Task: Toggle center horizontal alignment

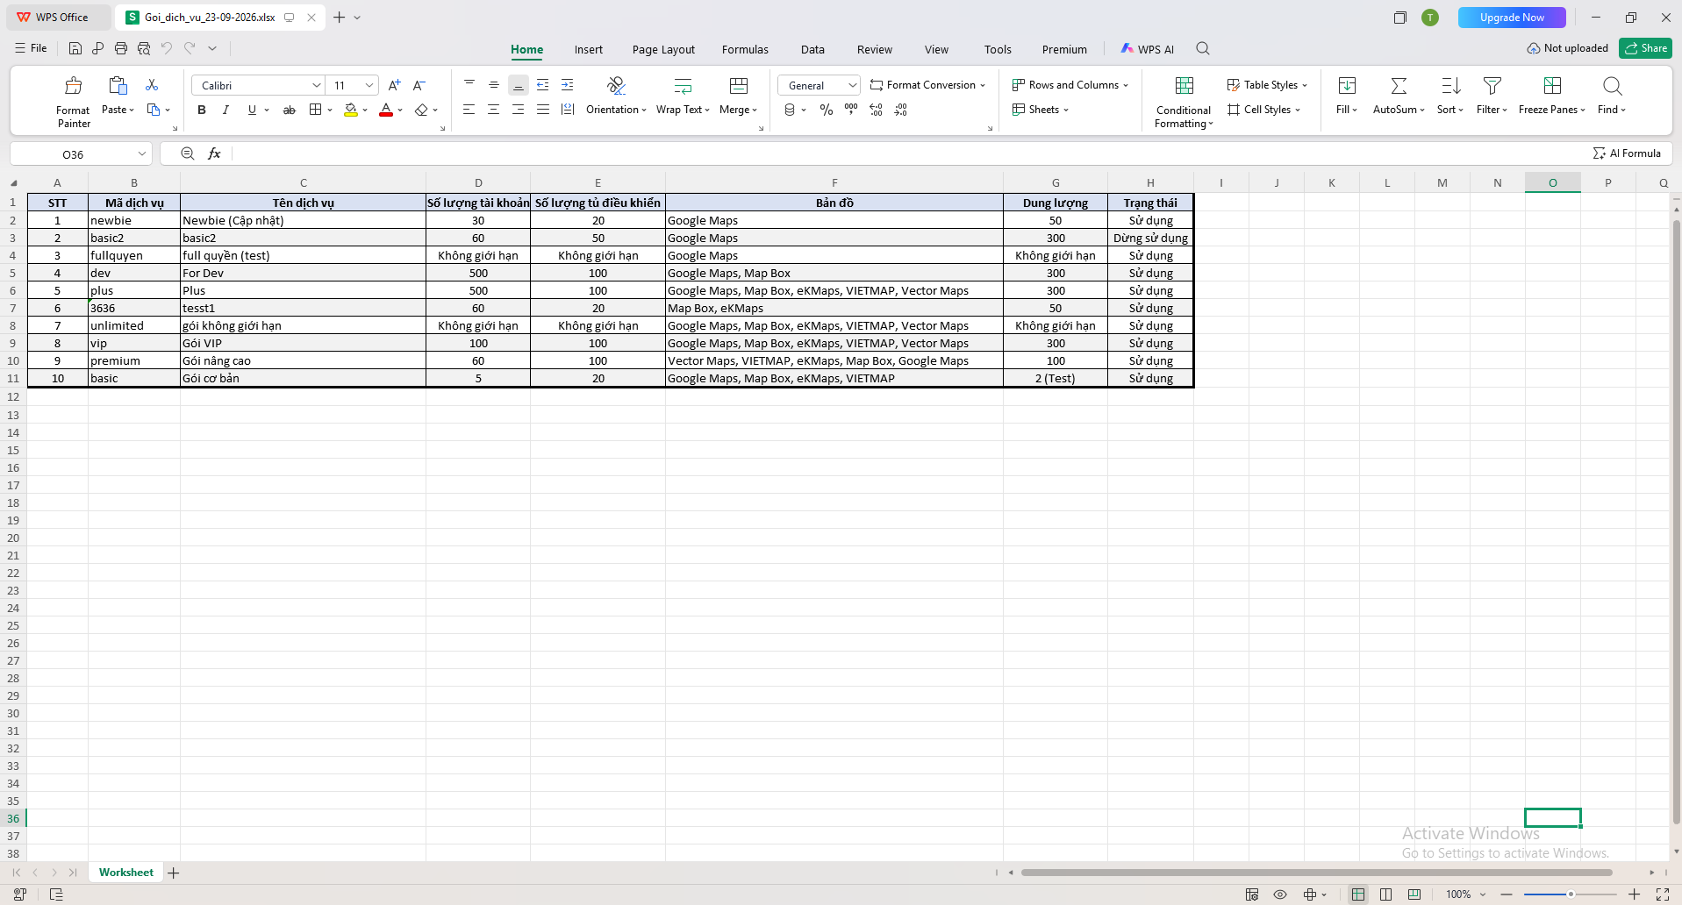Action: coord(494,110)
